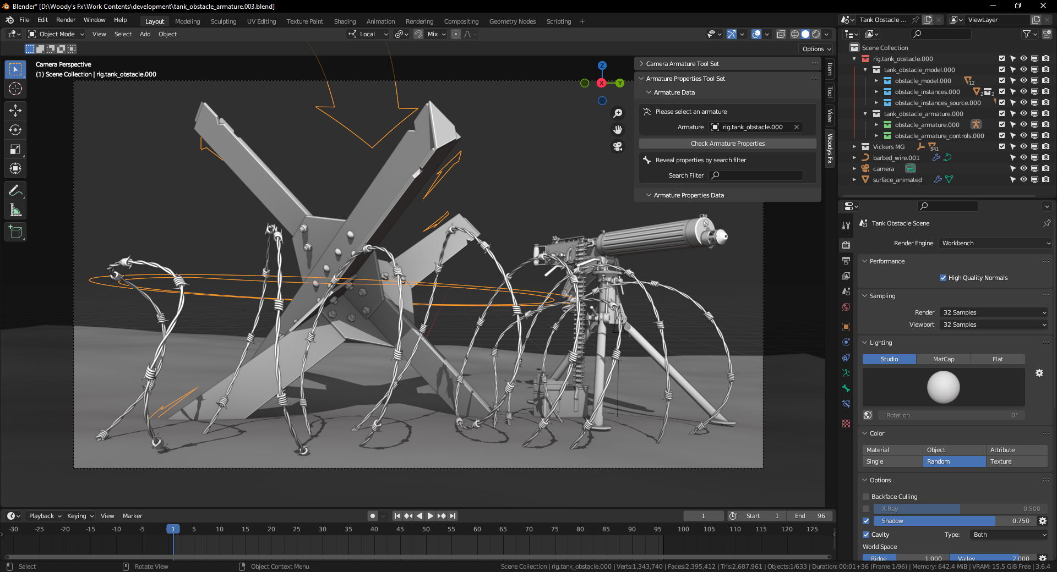Click the Check Armature Properties button
Screen dimensions: 1057x572
[x=727, y=143]
